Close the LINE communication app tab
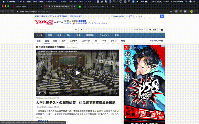Viewport: 199px width, 124px height. (x=108, y=7)
